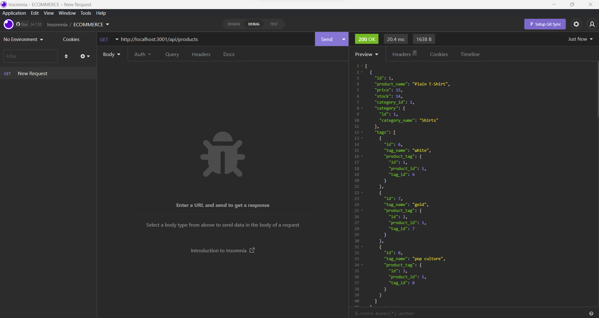This screenshot has width=599, height=318.
Task: Open the GitHub Star badge
Action: [29, 24]
